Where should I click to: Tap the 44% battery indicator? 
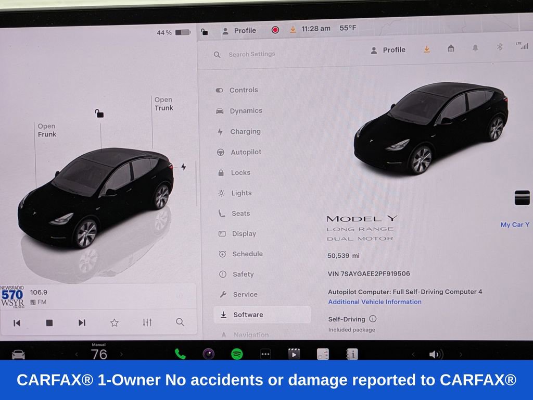[173, 33]
